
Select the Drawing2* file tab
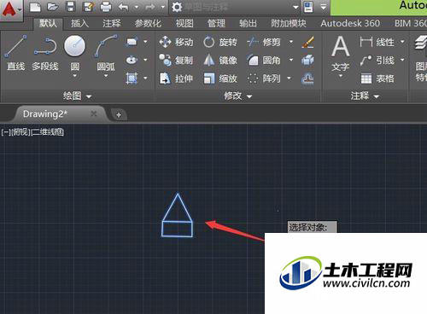[x=45, y=113]
